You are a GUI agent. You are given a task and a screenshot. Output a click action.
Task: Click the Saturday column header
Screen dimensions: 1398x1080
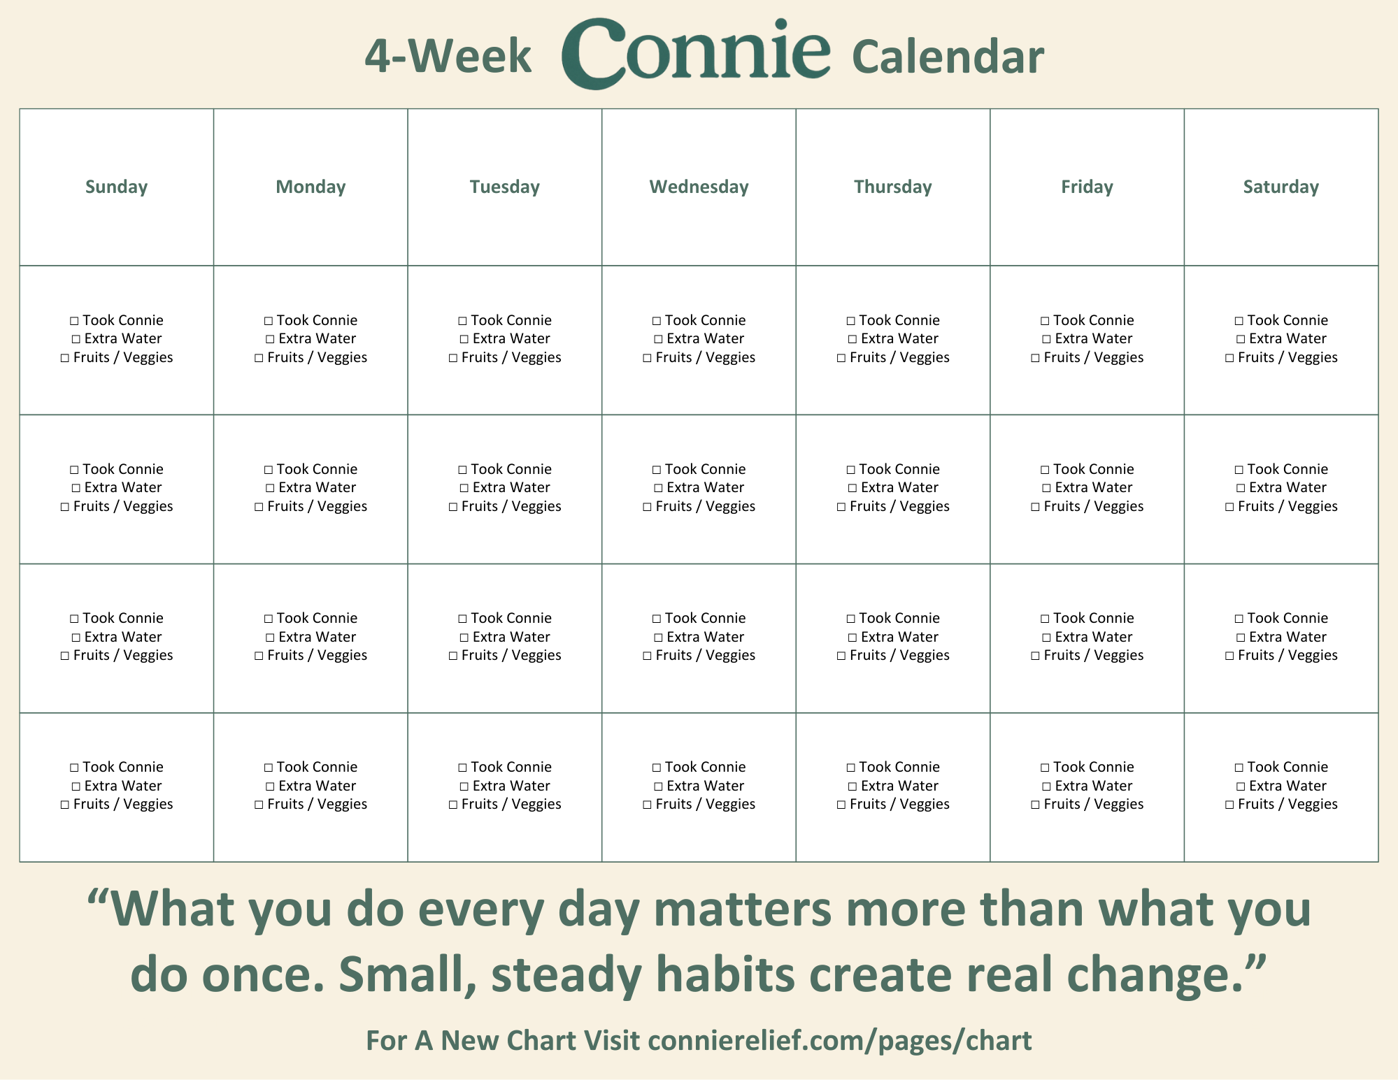pos(1281,187)
